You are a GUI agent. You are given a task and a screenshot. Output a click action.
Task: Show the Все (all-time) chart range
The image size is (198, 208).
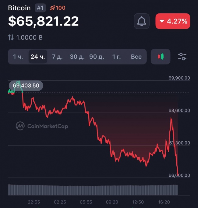[x=136, y=57]
